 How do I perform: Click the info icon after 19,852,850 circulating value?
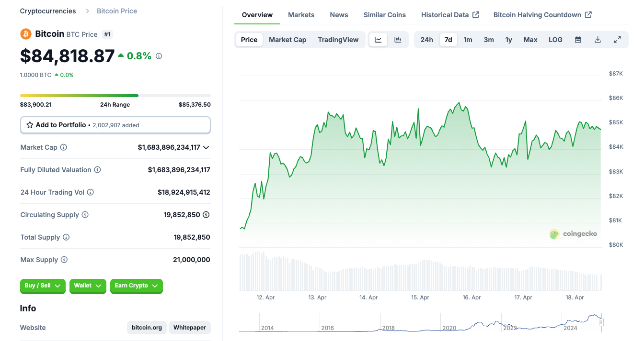(206, 215)
